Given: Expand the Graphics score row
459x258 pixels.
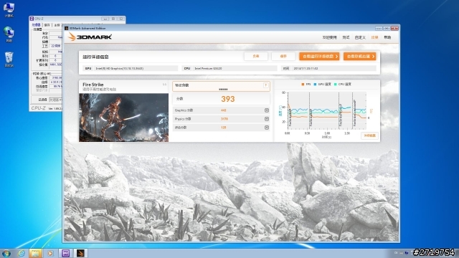Looking at the screenshot, I should click(x=267, y=110).
